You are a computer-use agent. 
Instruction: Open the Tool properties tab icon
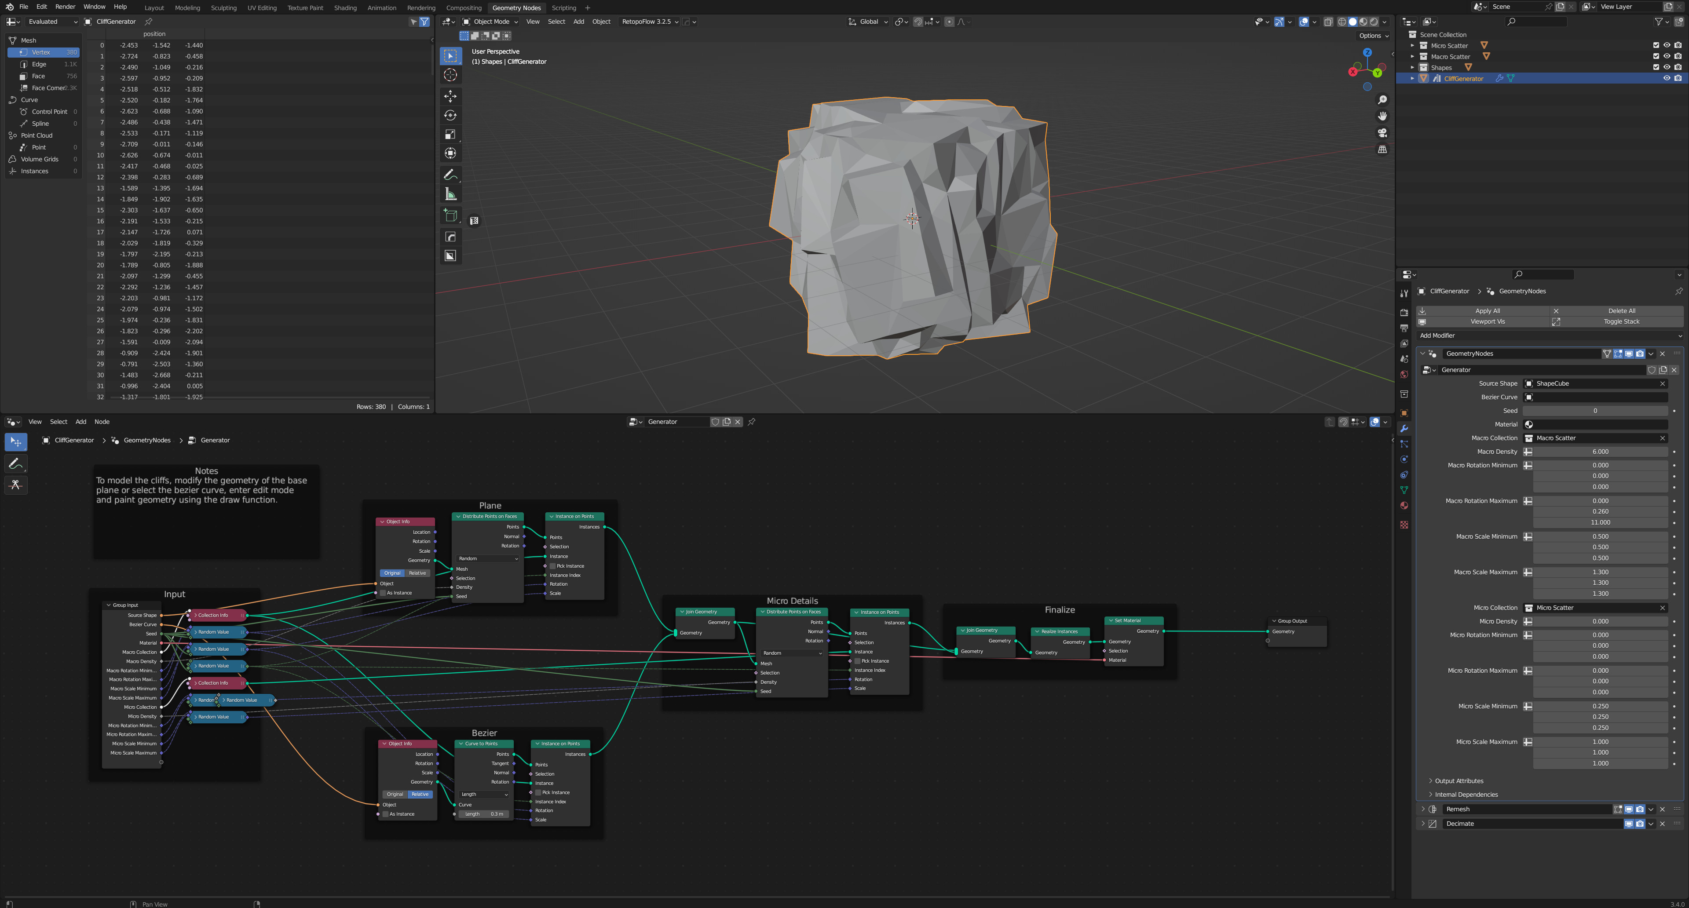pyautogui.click(x=1404, y=294)
